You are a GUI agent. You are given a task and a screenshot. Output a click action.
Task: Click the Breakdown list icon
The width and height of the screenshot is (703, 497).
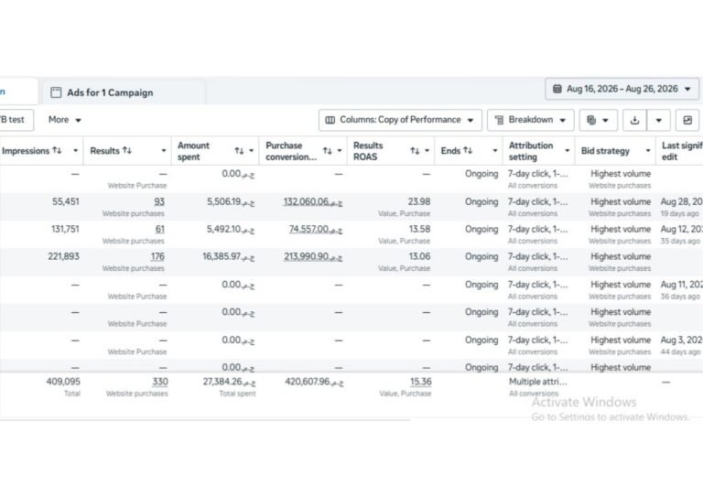click(499, 120)
